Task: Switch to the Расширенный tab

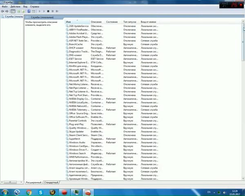Action: coord(33,183)
